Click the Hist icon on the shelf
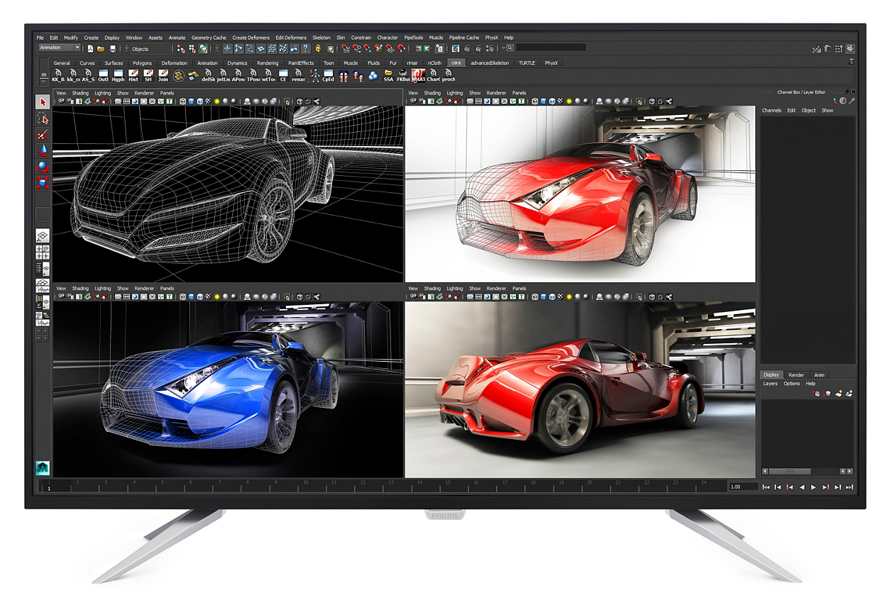This screenshot has width=887, height=600. tap(133, 74)
